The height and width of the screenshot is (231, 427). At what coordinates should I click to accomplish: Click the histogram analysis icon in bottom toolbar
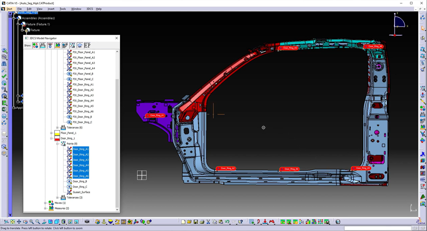(289, 222)
